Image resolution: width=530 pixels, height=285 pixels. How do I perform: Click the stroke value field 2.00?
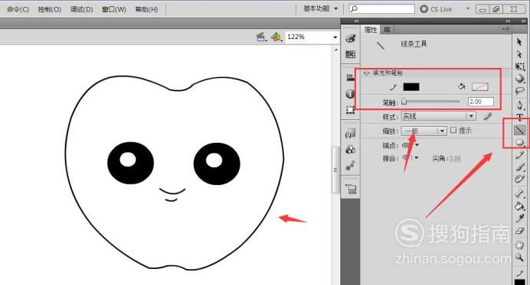pyautogui.click(x=481, y=102)
